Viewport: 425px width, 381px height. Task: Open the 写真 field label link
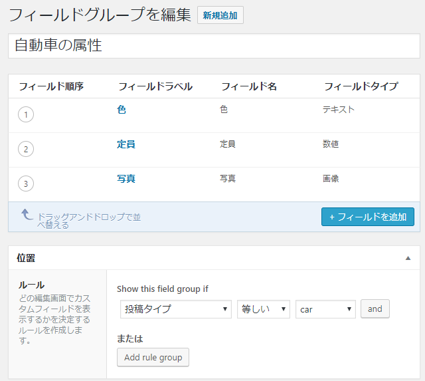[126, 179]
